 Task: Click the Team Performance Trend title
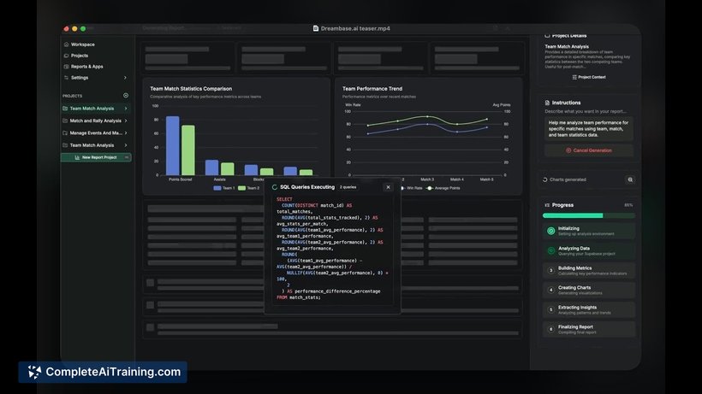coord(372,89)
